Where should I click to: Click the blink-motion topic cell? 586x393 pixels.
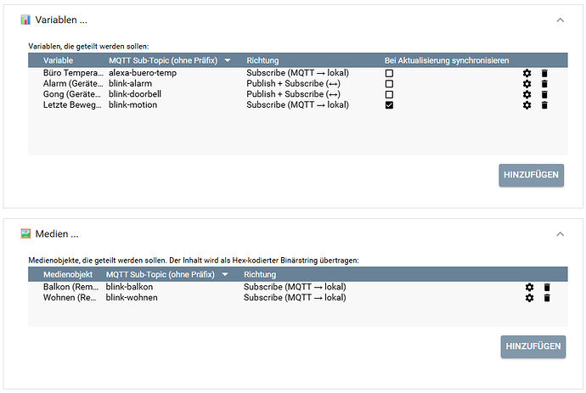(132, 105)
